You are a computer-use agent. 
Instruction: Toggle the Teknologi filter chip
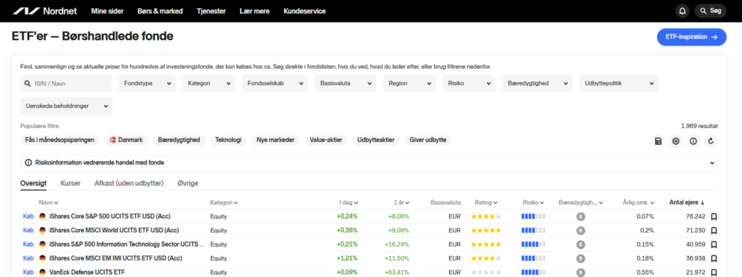coord(228,140)
